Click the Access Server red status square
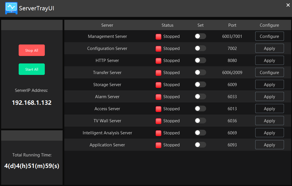The height and width of the screenshot is (186, 292). (x=158, y=109)
